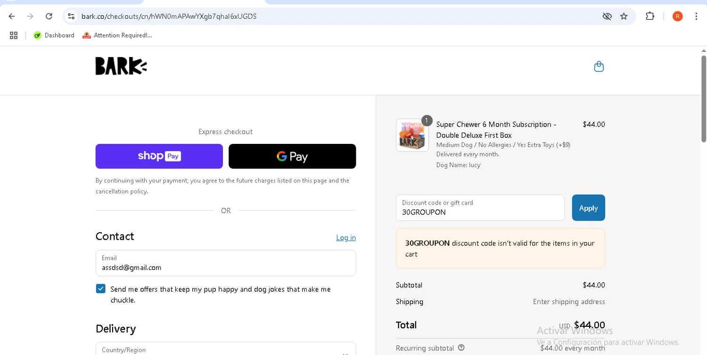This screenshot has width=707, height=355.
Task: Open the browser extensions puzzle icon
Action: tap(650, 16)
